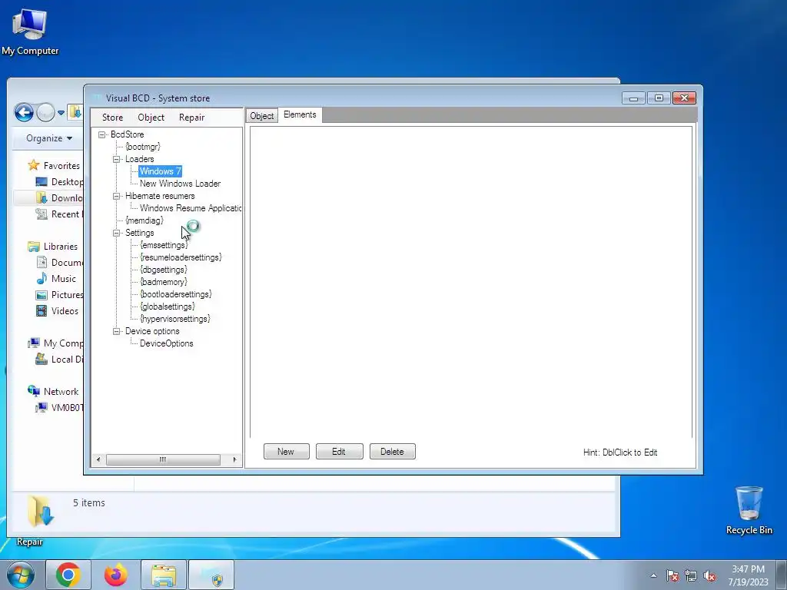Click the Hibernate resumers group label
This screenshot has height=590, width=787.
point(160,196)
